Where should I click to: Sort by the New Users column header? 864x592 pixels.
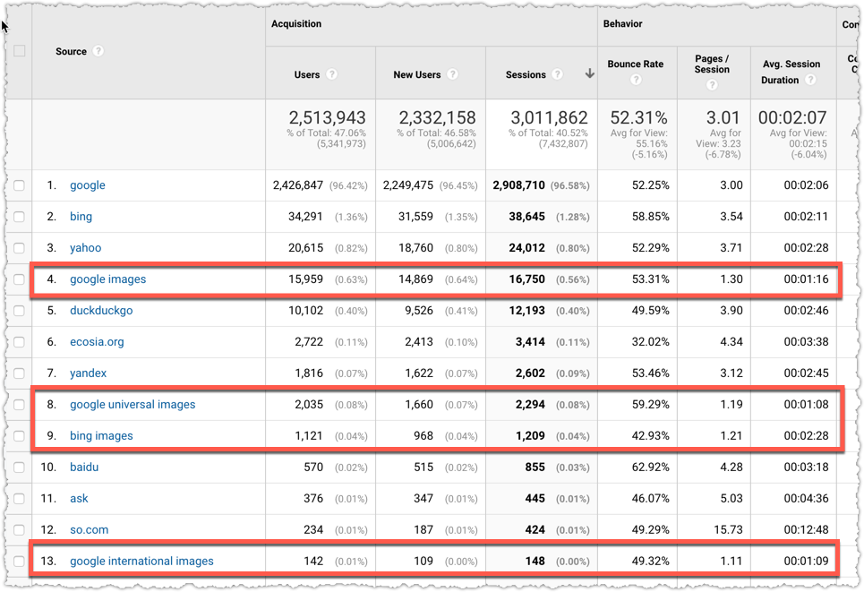pos(417,74)
